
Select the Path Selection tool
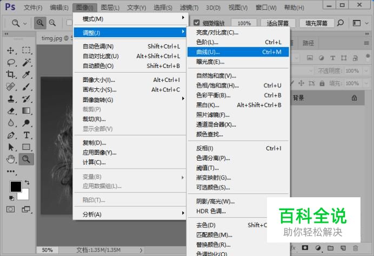point(10,147)
